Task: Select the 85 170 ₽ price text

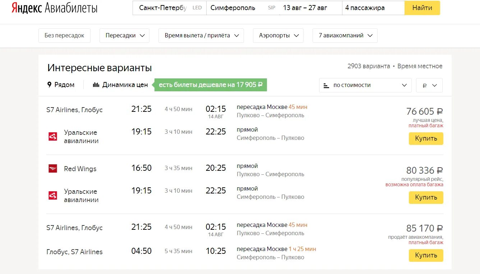Action: pos(425,228)
